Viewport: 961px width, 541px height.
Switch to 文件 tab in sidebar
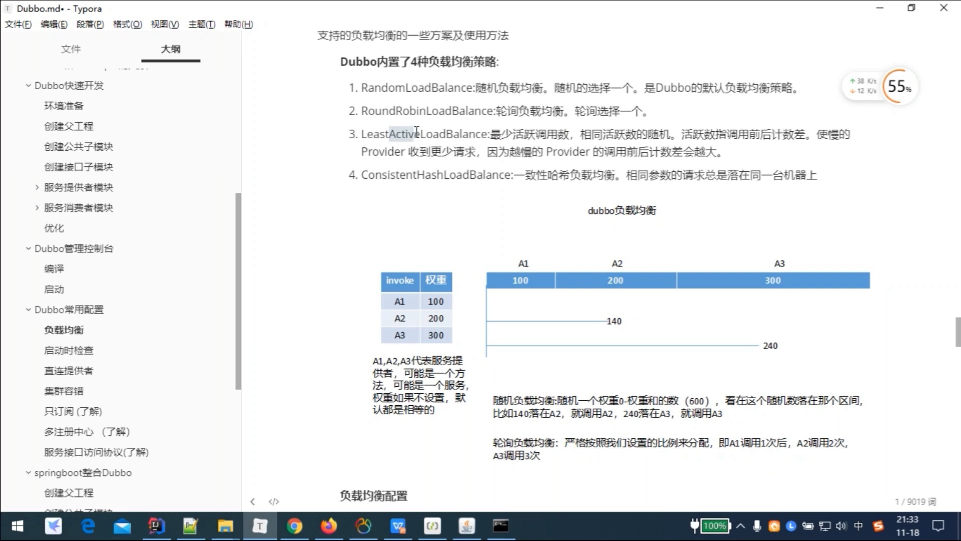[70, 48]
